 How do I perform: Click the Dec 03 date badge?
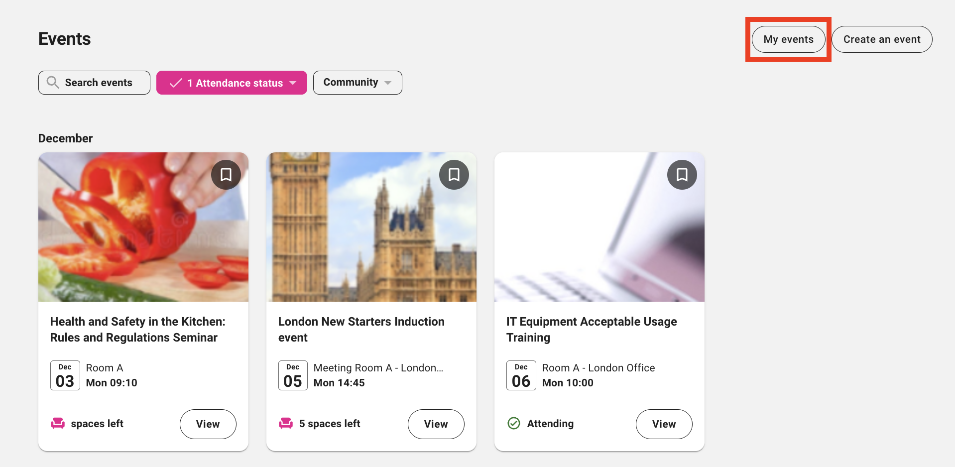coord(65,375)
